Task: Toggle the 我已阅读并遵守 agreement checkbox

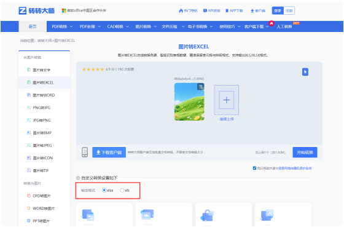Action: (254, 168)
